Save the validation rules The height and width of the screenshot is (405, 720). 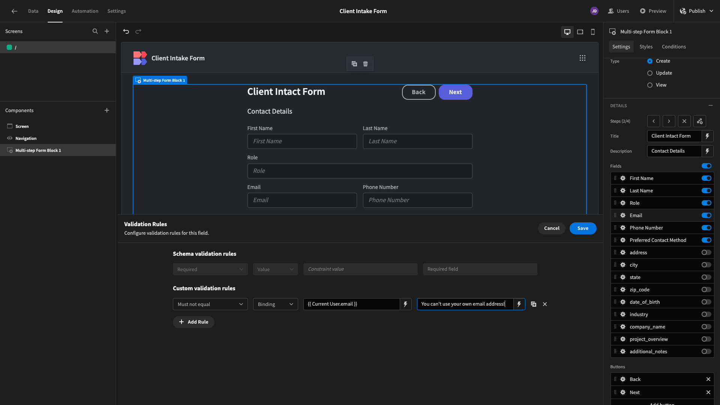pyautogui.click(x=583, y=228)
